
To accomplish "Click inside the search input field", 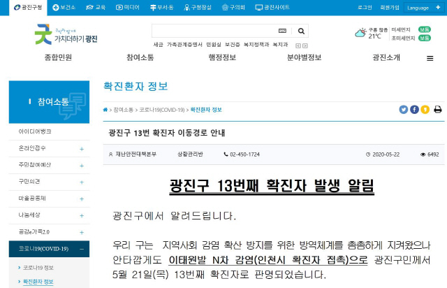I will (213, 31).
